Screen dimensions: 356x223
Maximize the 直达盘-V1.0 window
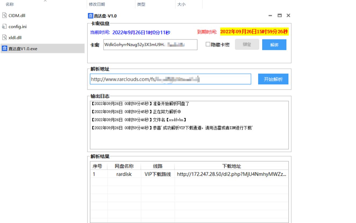point(279,16)
